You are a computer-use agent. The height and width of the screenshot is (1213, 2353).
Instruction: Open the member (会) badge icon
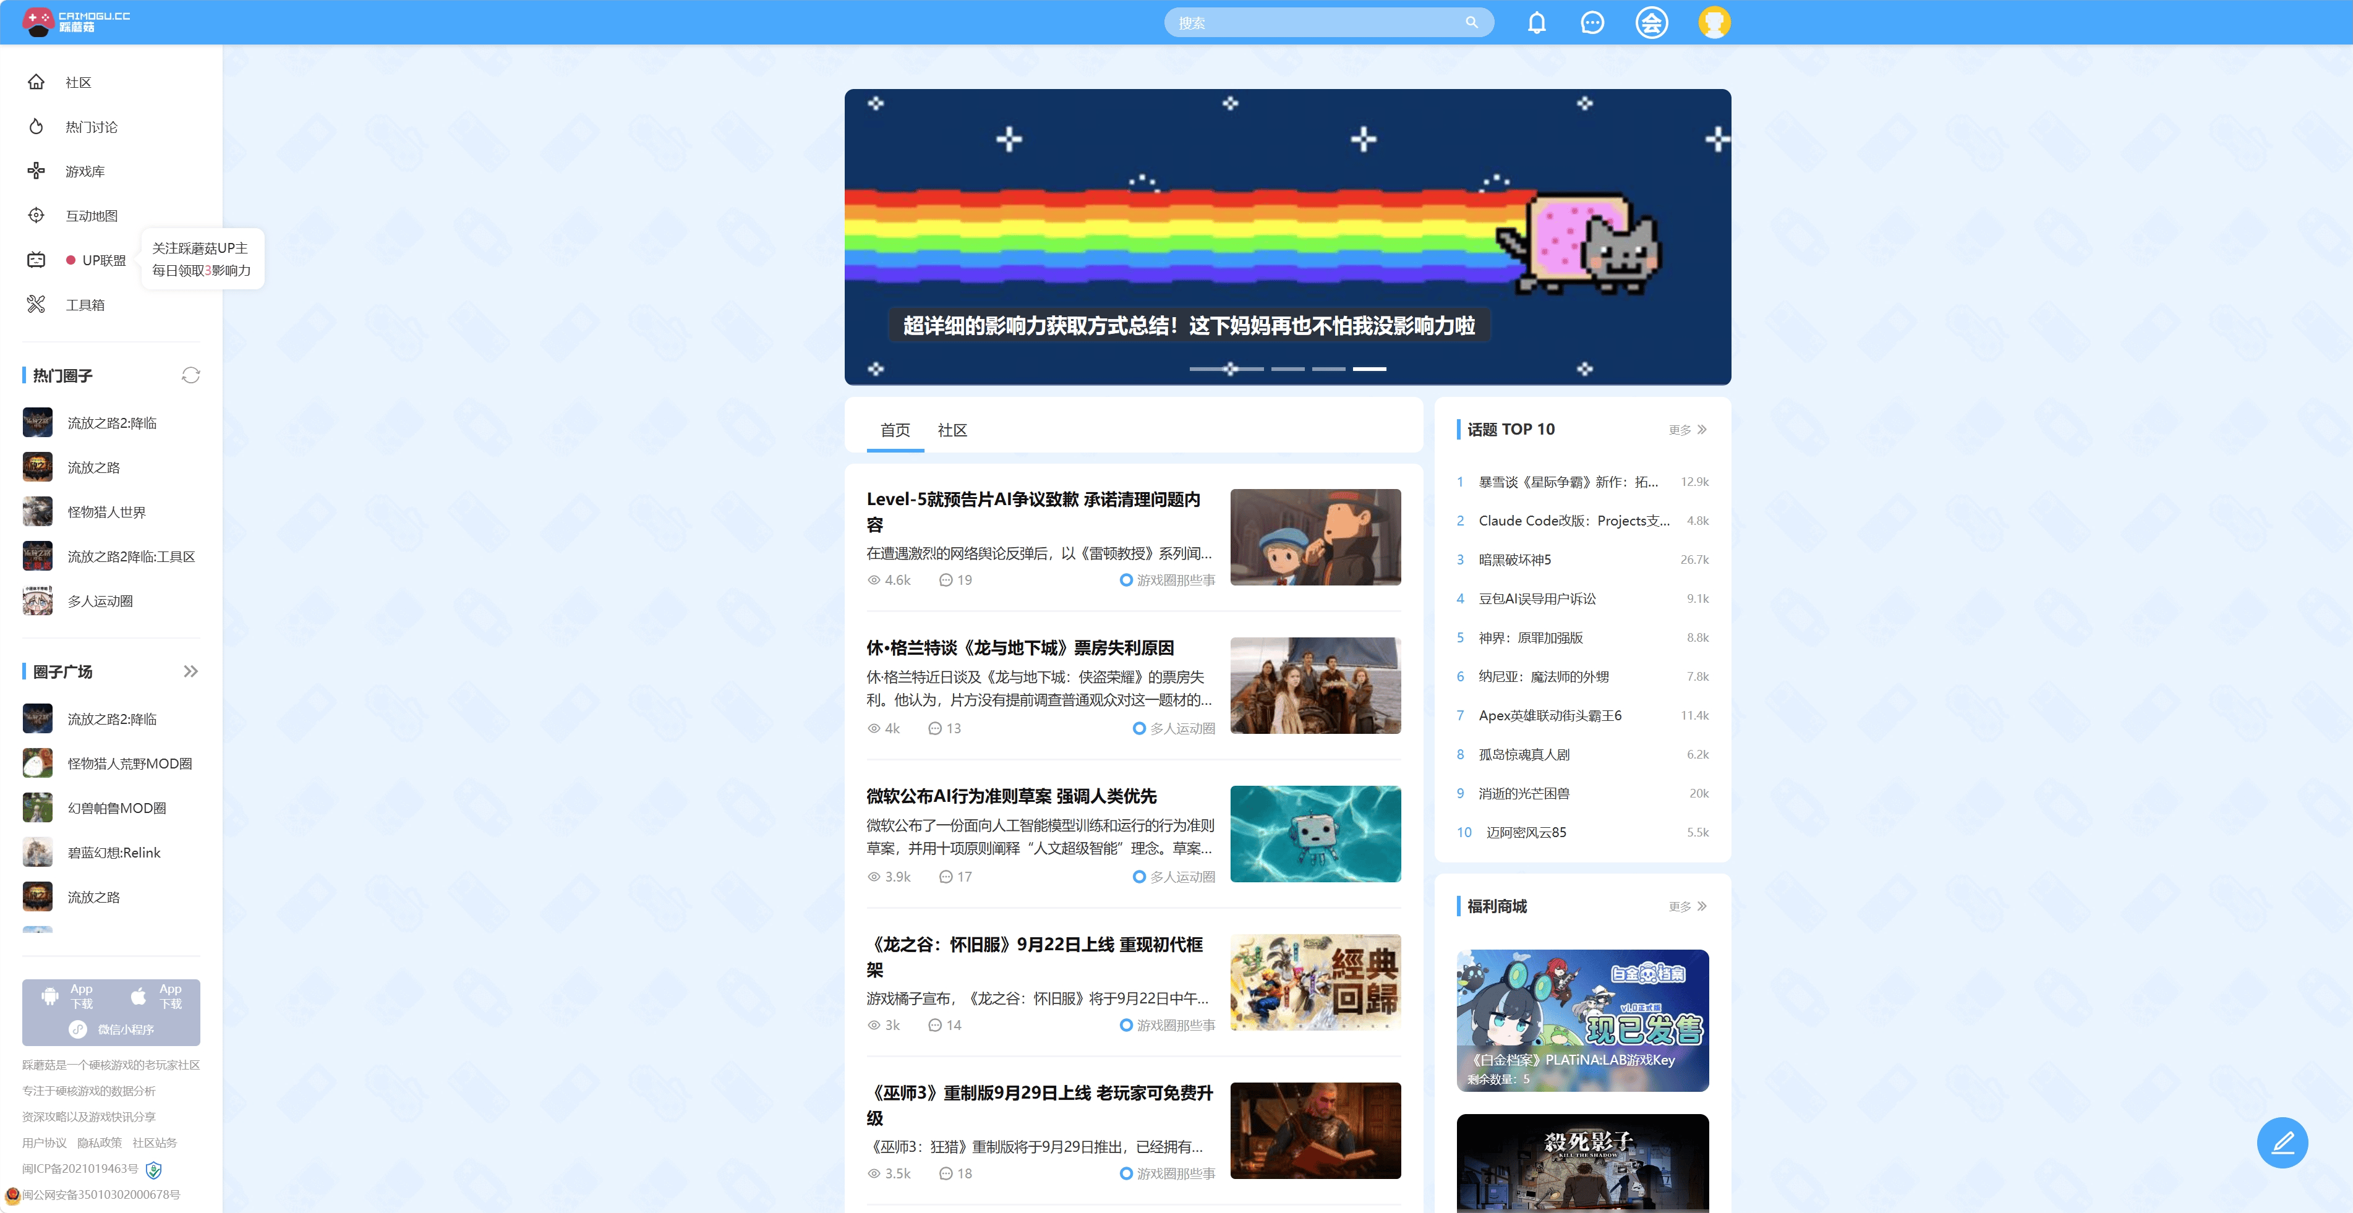pos(1652,23)
